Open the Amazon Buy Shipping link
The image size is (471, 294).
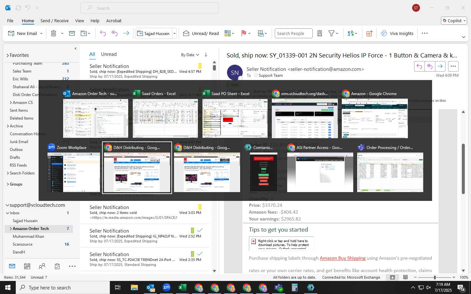[342, 258]
